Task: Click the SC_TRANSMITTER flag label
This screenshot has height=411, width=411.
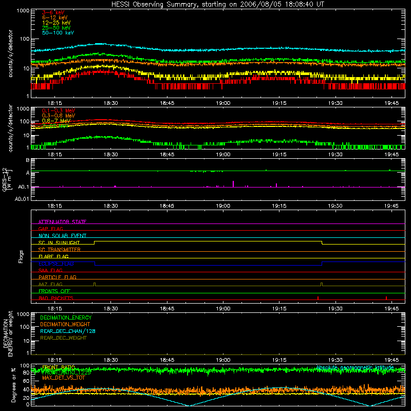Action: point(60,250)
